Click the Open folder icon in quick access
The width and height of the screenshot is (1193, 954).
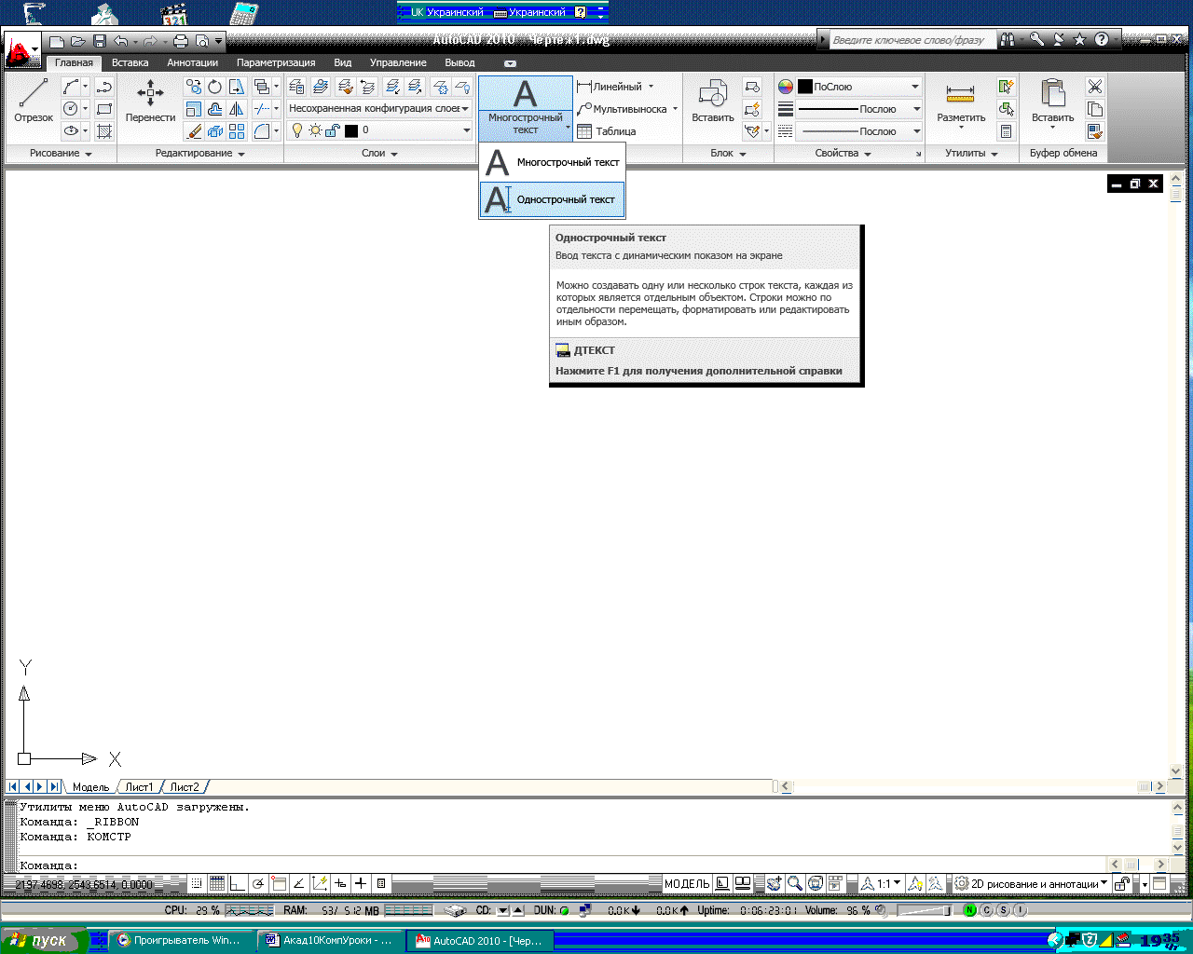pyautogui.click(x=78, y=41)
